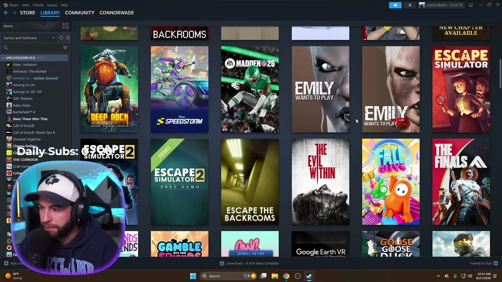The width and height of the screenshot is (502, 282).
Task: Open The Finals game cover
Action: click(461, 182)
